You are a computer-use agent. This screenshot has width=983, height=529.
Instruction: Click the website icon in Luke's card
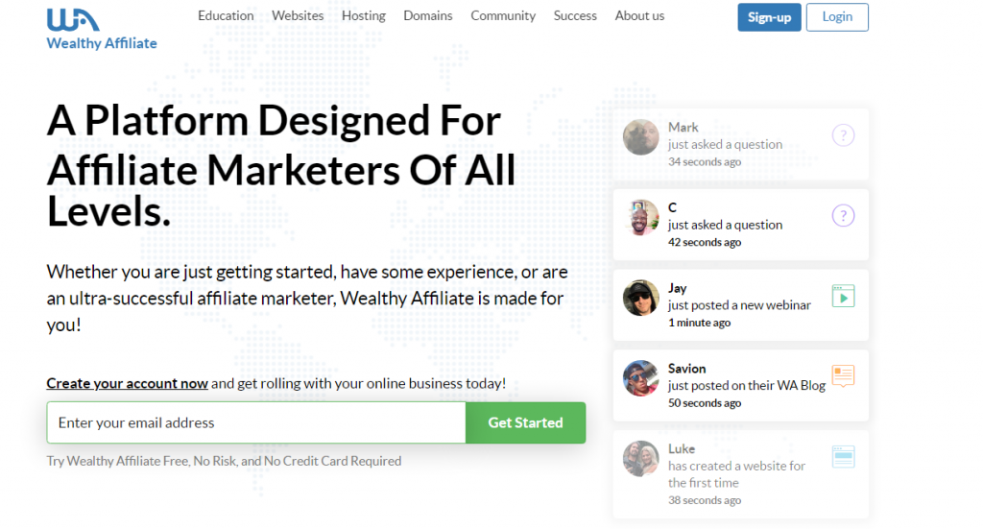[843, 457]
